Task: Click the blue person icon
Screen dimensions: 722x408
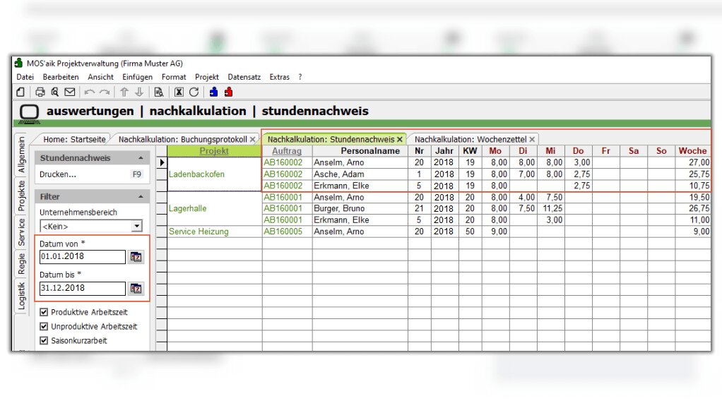Action: 213,92
